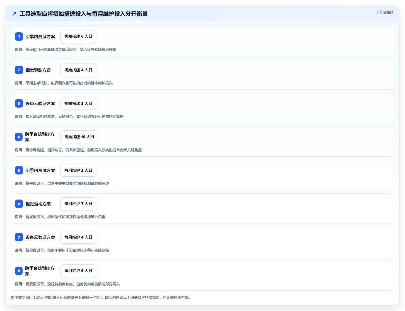Select the 初始搭建 3 人日 chip
Viewport: 405px width, 311px height.
point(78,103)
